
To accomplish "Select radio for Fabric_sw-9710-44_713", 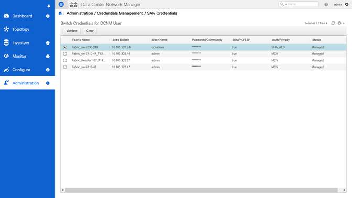I will [x=65, y=54].
